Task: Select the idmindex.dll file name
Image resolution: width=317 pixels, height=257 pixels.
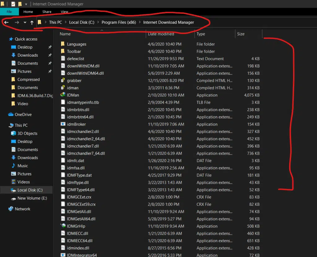Action: 78,248
